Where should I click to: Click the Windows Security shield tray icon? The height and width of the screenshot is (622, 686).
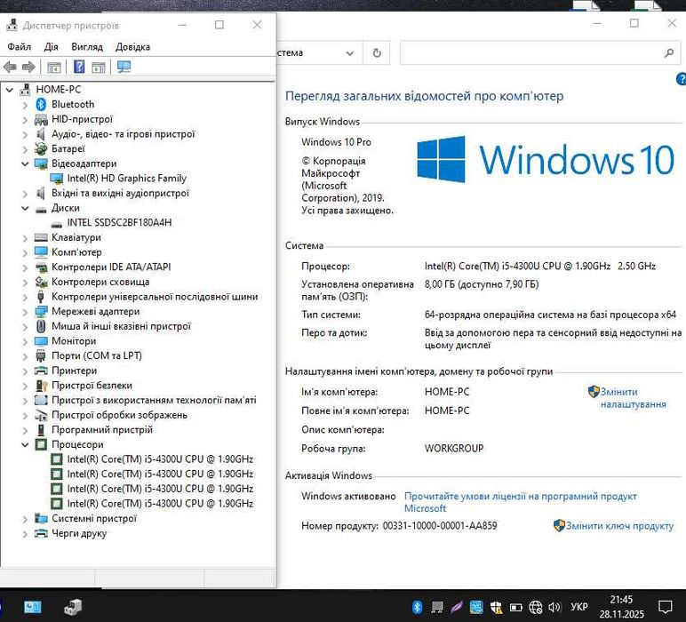point(496,607)
